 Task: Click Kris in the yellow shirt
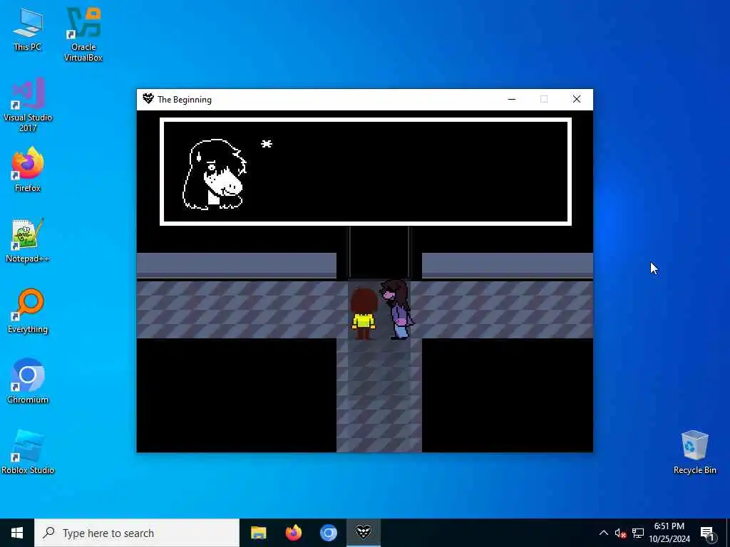[x=364, y=314]
